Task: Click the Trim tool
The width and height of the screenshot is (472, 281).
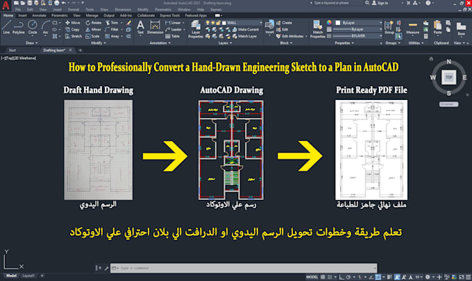Action: 112,23
